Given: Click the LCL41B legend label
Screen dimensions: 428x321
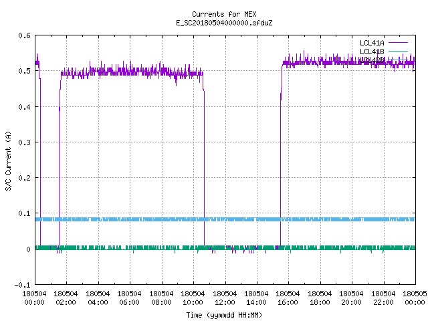Looking at the screenshot, I should [x=372, y=51].
